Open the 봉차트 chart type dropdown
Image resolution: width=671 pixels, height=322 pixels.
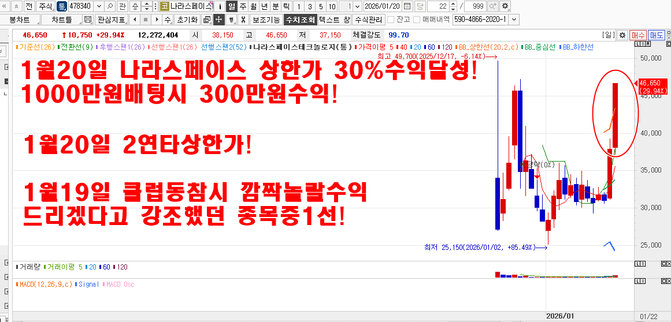pos(19,20)
